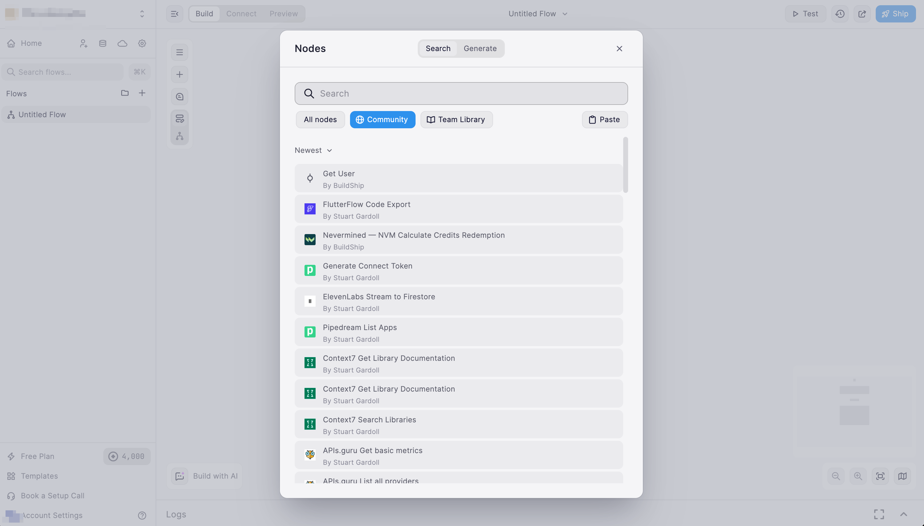924x526 pixels.
Task: Toggle the minimap icon
Action: (x=902, y=476)
